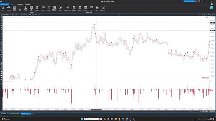216x121 pixels.
Task: Switch to the second chart tab at bottom
Action: (x=15, y=114)
